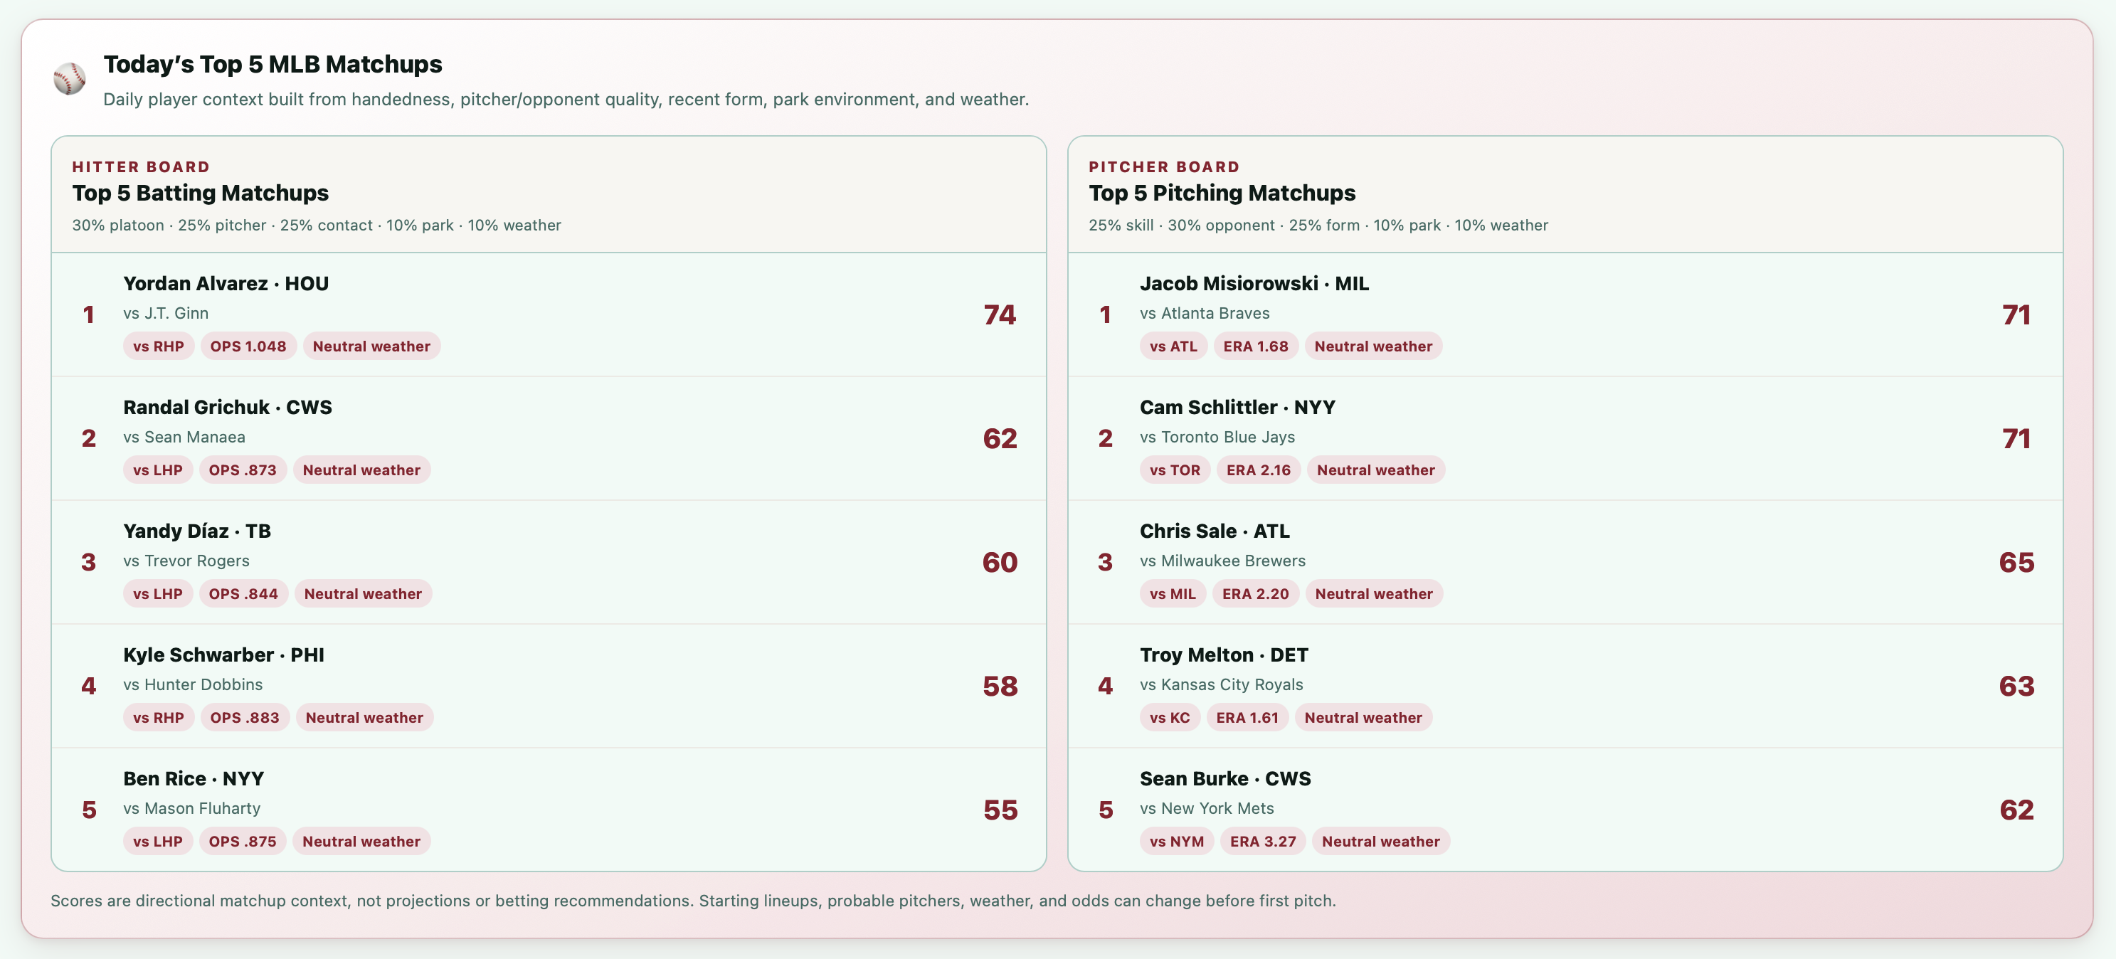
Task: Click the vs MIL tag
Action: click(1172, 593)
